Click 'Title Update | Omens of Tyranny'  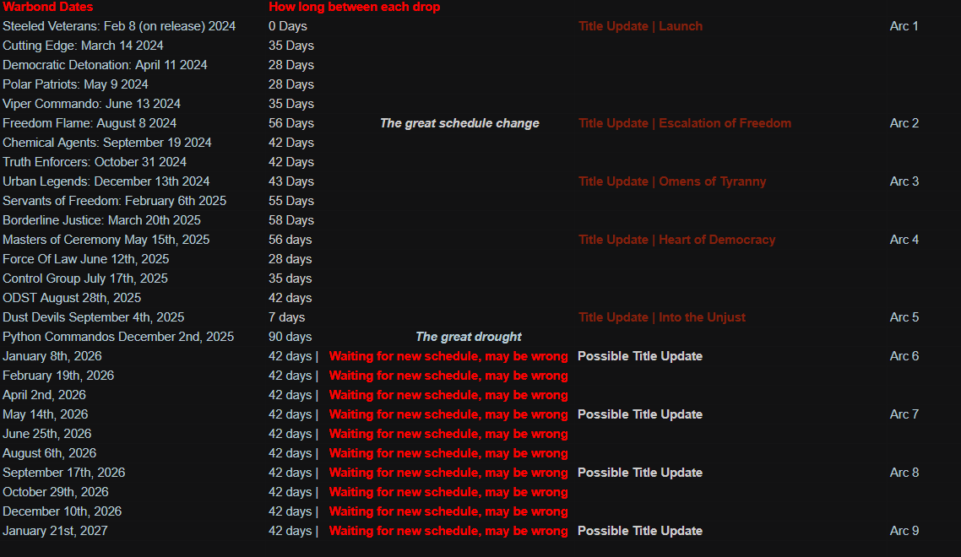672,181
